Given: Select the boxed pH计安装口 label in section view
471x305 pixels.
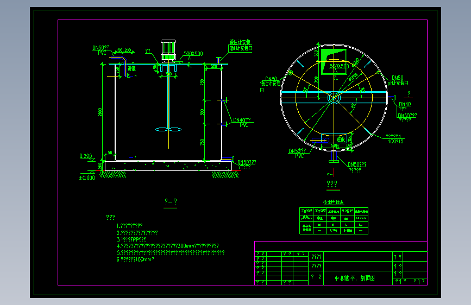Looking at the screenshot, I should pos(241,48).
